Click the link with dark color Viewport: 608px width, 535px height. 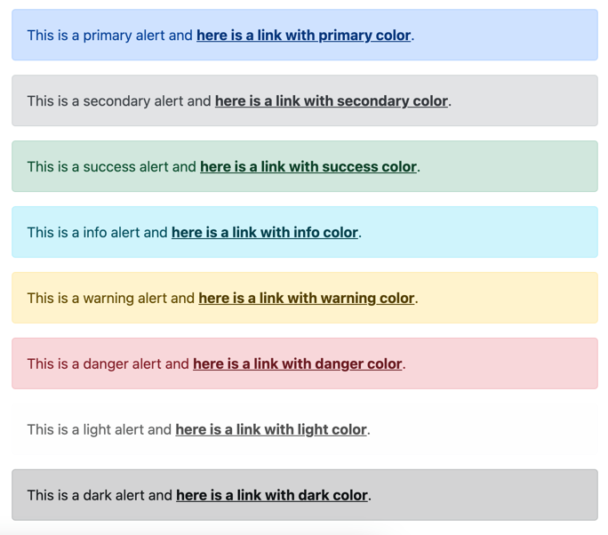[271, 496]
